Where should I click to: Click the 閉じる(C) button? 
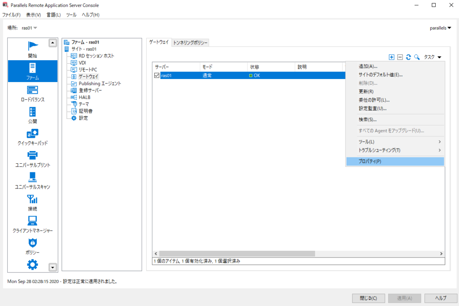click(x=368, y=298)
